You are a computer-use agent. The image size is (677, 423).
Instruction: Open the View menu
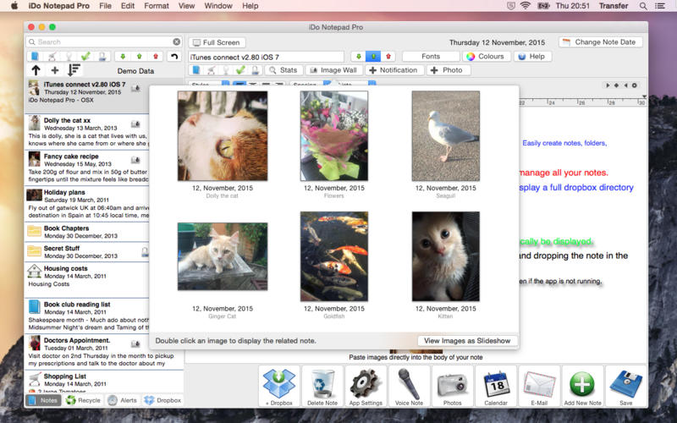click(x=186, y=6)
